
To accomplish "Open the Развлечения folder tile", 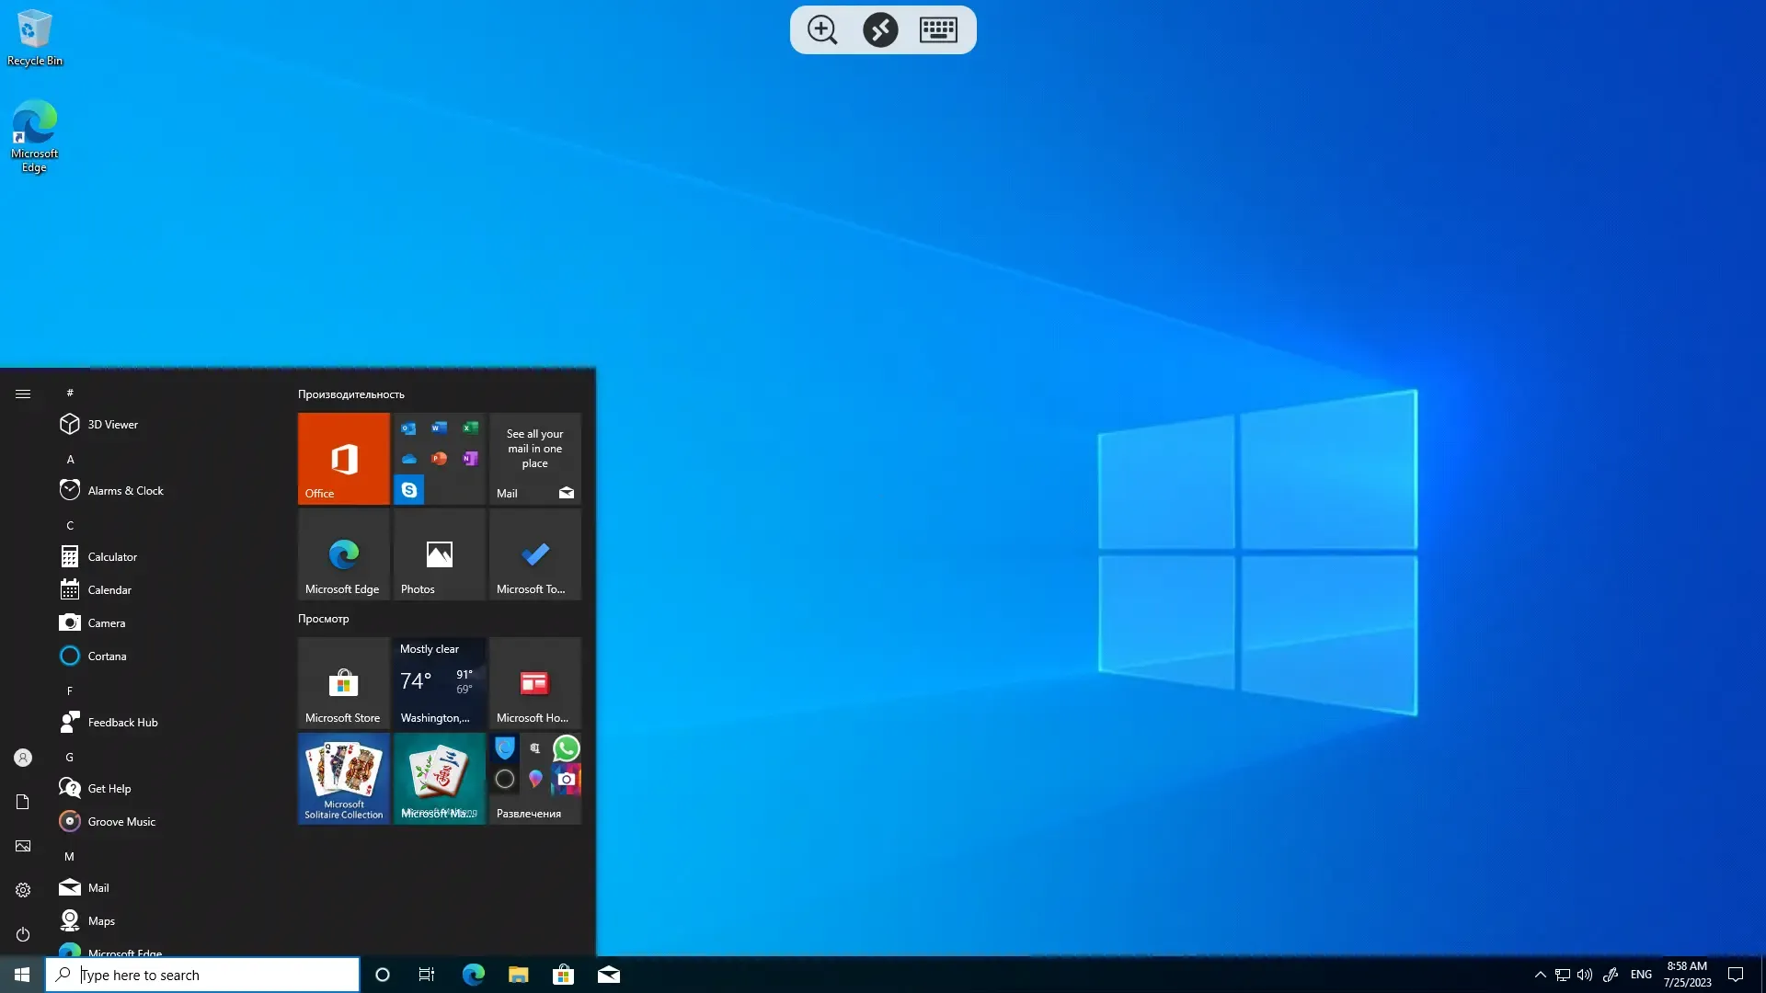I will point(534,778).
